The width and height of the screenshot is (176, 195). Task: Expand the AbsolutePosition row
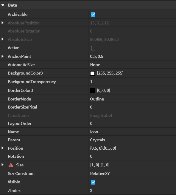[x=2, y=23]
